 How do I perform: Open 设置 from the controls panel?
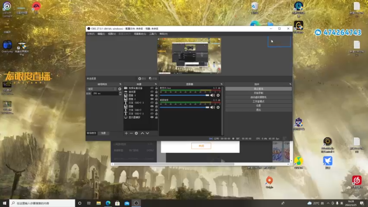pos(259,106)
